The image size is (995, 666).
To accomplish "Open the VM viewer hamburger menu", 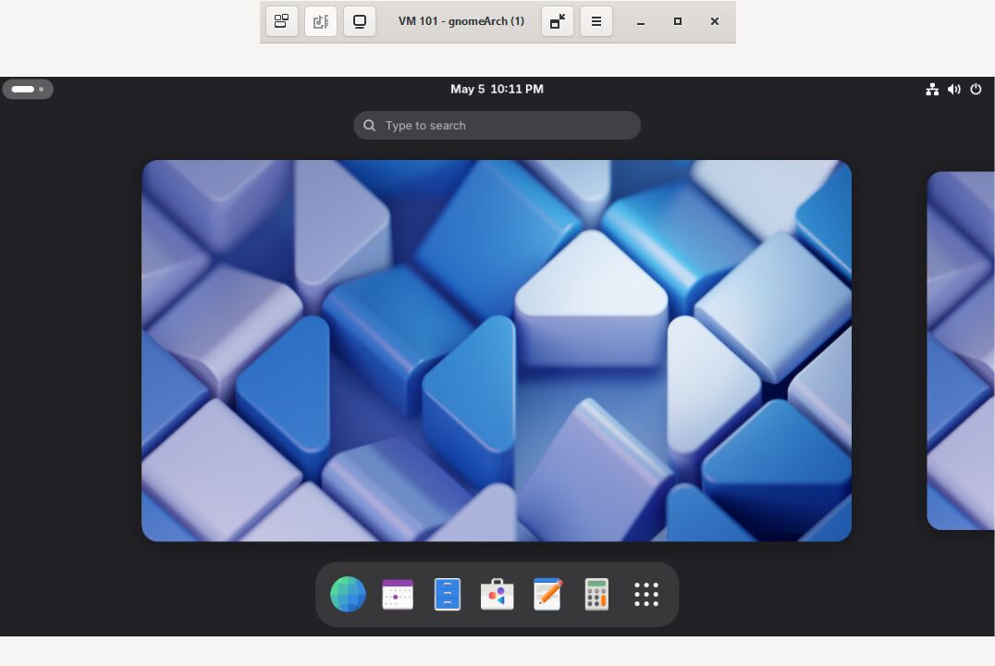I will coord(596,21).
